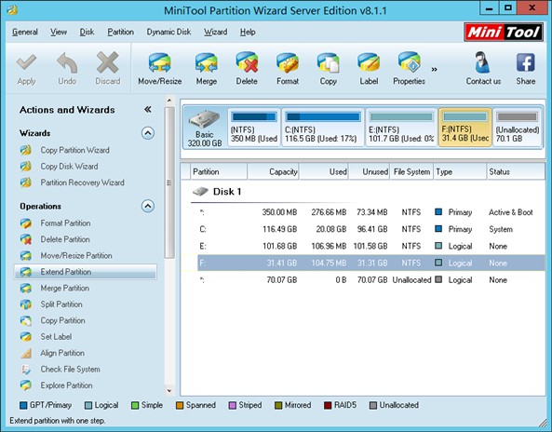
Task: Click the MiniTool logo
Action: click(x=504, y=33)
